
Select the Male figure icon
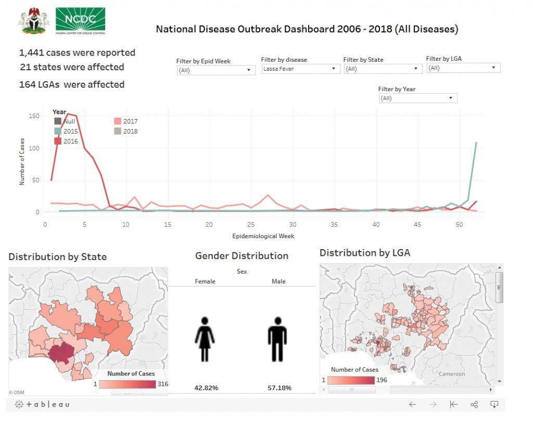click(277, 339)
